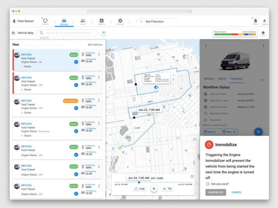278x208 pixels.
Task: Close the track route playback panel
Action: pyautogui.click(x=192, y=177)
